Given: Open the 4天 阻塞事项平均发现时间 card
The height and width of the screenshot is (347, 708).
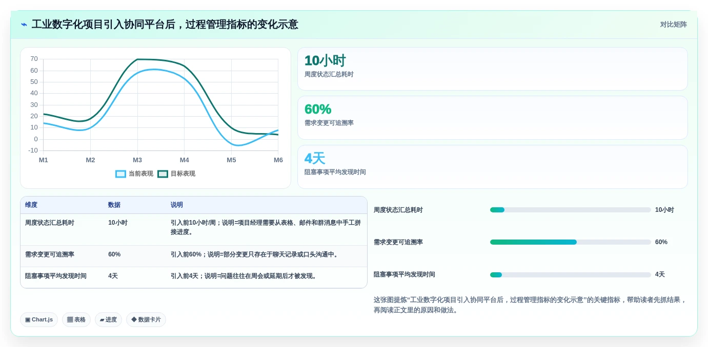Looking at the screenshot, I should [x=492, y=167].
